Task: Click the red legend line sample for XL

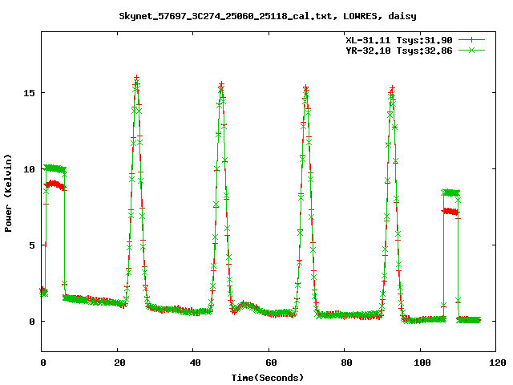Action: click(x=471, y=40)
